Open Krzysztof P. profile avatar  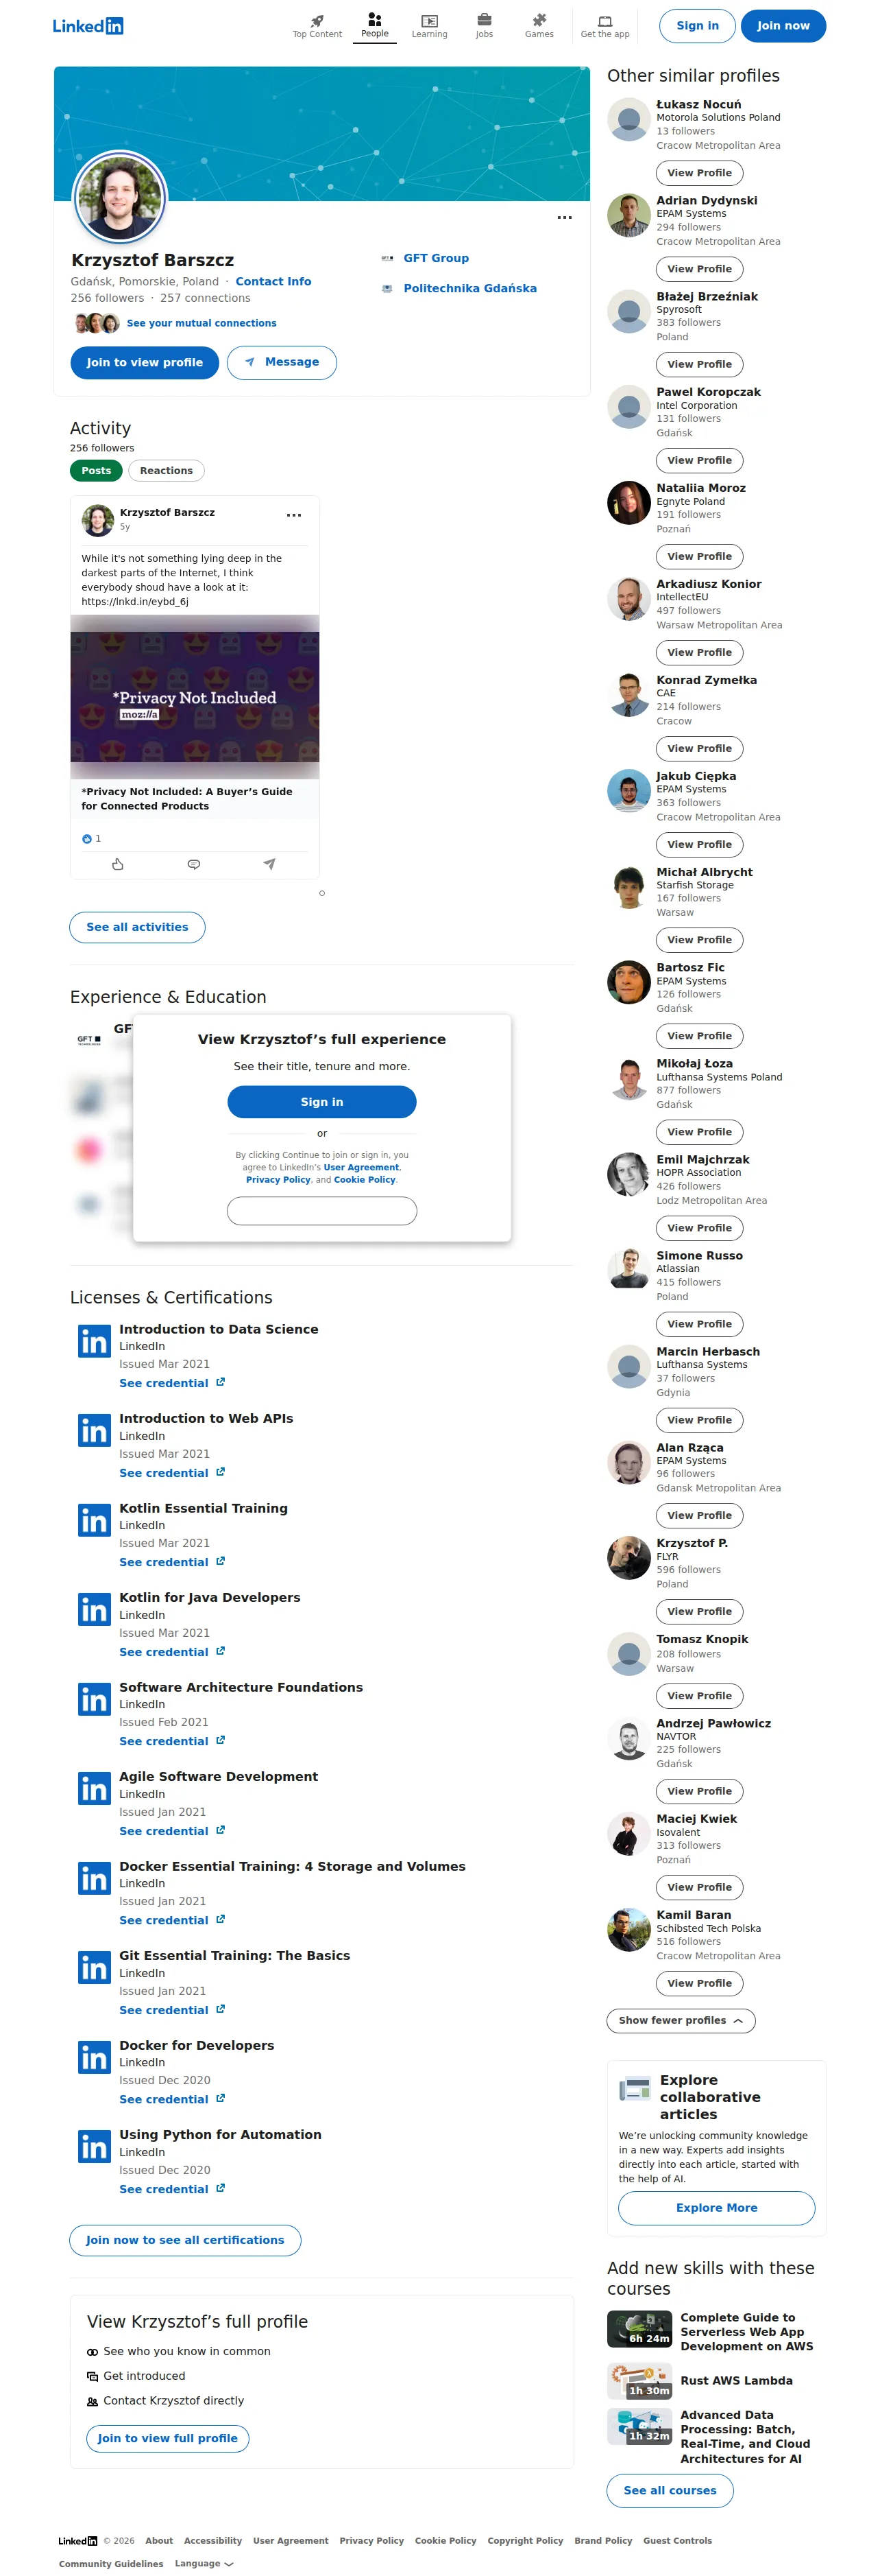coord(629,1558)
